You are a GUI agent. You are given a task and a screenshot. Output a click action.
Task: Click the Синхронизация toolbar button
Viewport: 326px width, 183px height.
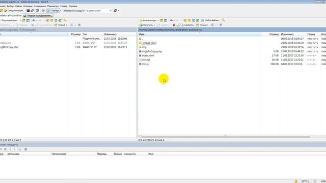point(14,11)
